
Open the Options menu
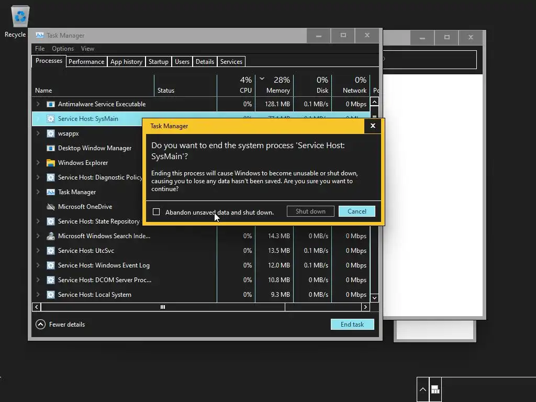coord(63,49)
